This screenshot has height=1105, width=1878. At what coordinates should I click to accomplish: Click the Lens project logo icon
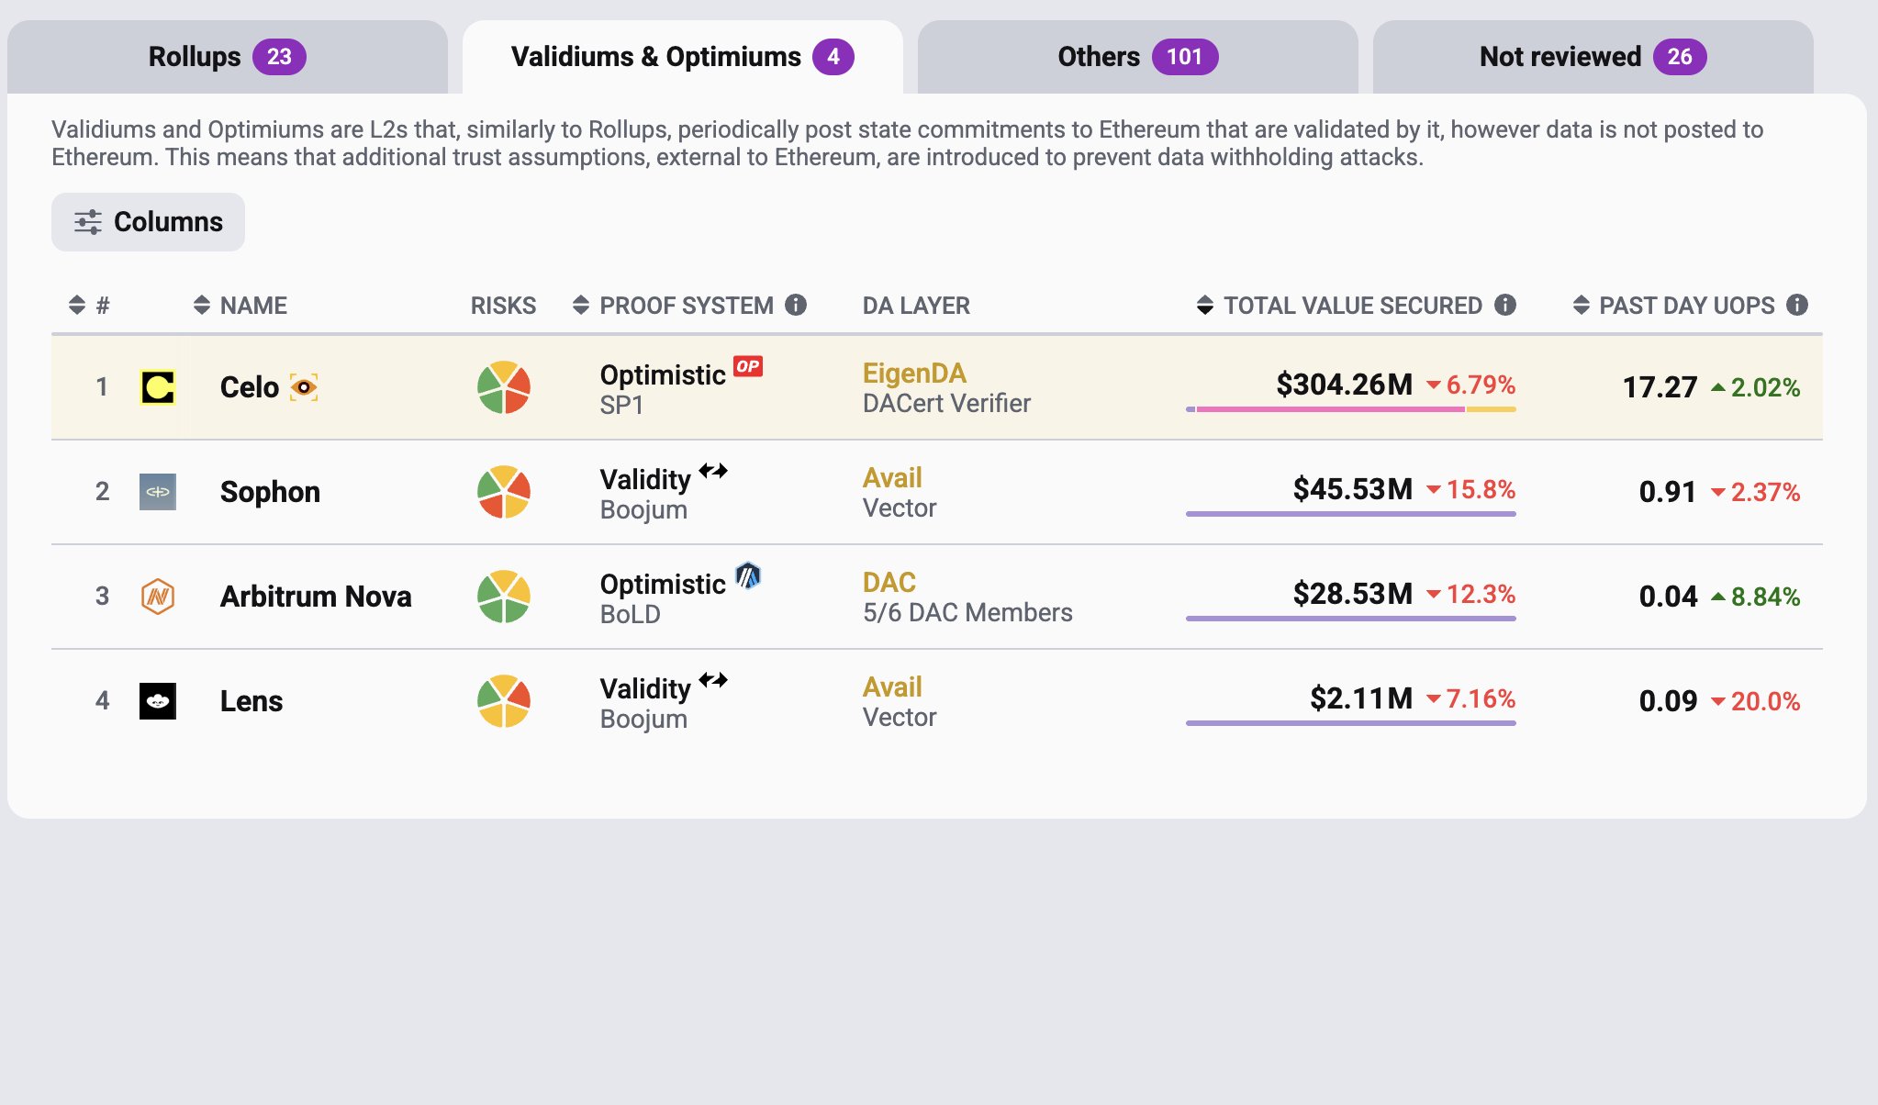[x=157, y=701]
